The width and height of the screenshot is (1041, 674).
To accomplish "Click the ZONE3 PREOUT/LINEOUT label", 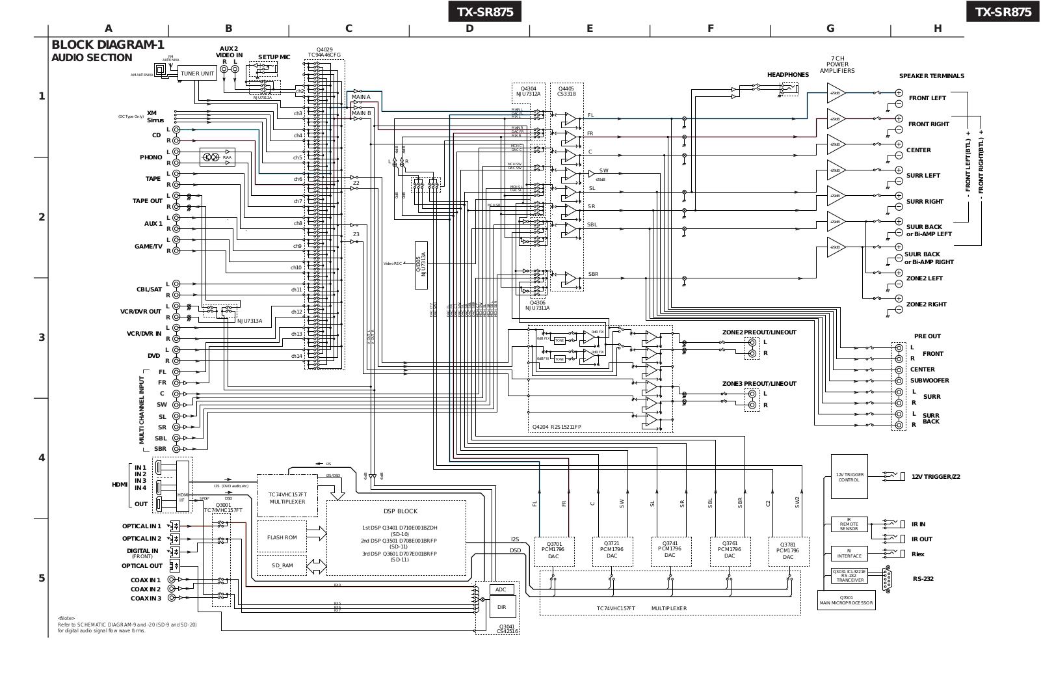I will pos(759,384).
